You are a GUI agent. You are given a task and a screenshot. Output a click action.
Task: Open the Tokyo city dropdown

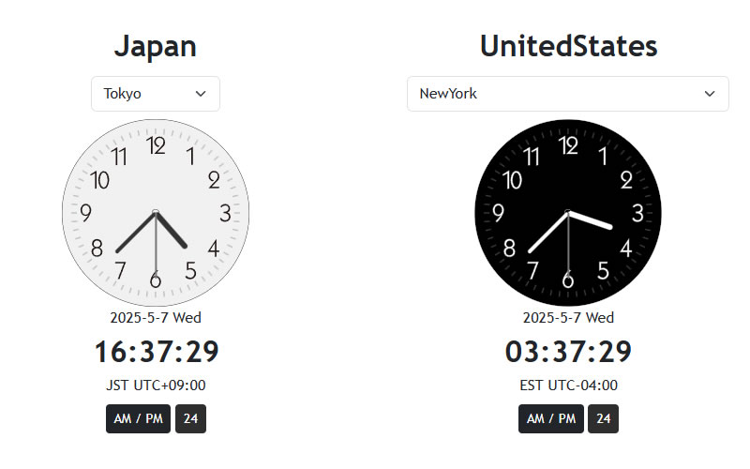156,94
